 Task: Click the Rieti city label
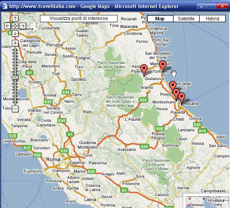coord(87,112)
